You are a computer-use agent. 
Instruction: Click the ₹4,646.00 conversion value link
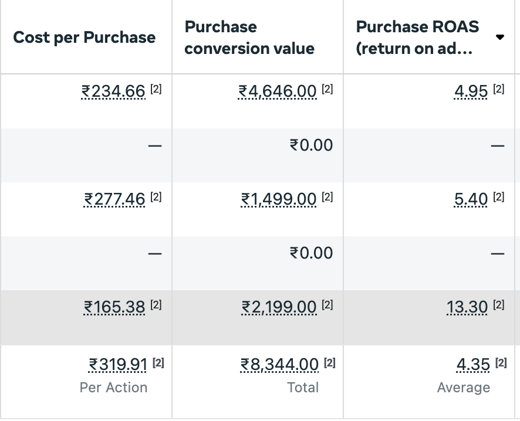tap(277, 91)
